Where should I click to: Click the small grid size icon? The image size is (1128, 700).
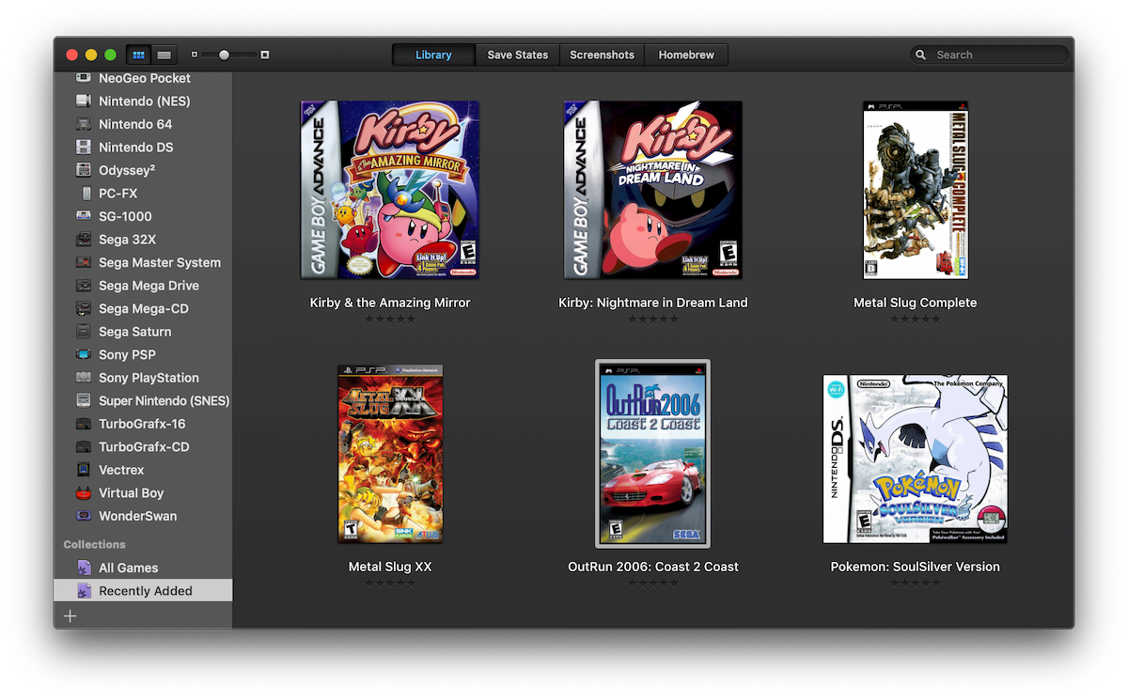195,54
